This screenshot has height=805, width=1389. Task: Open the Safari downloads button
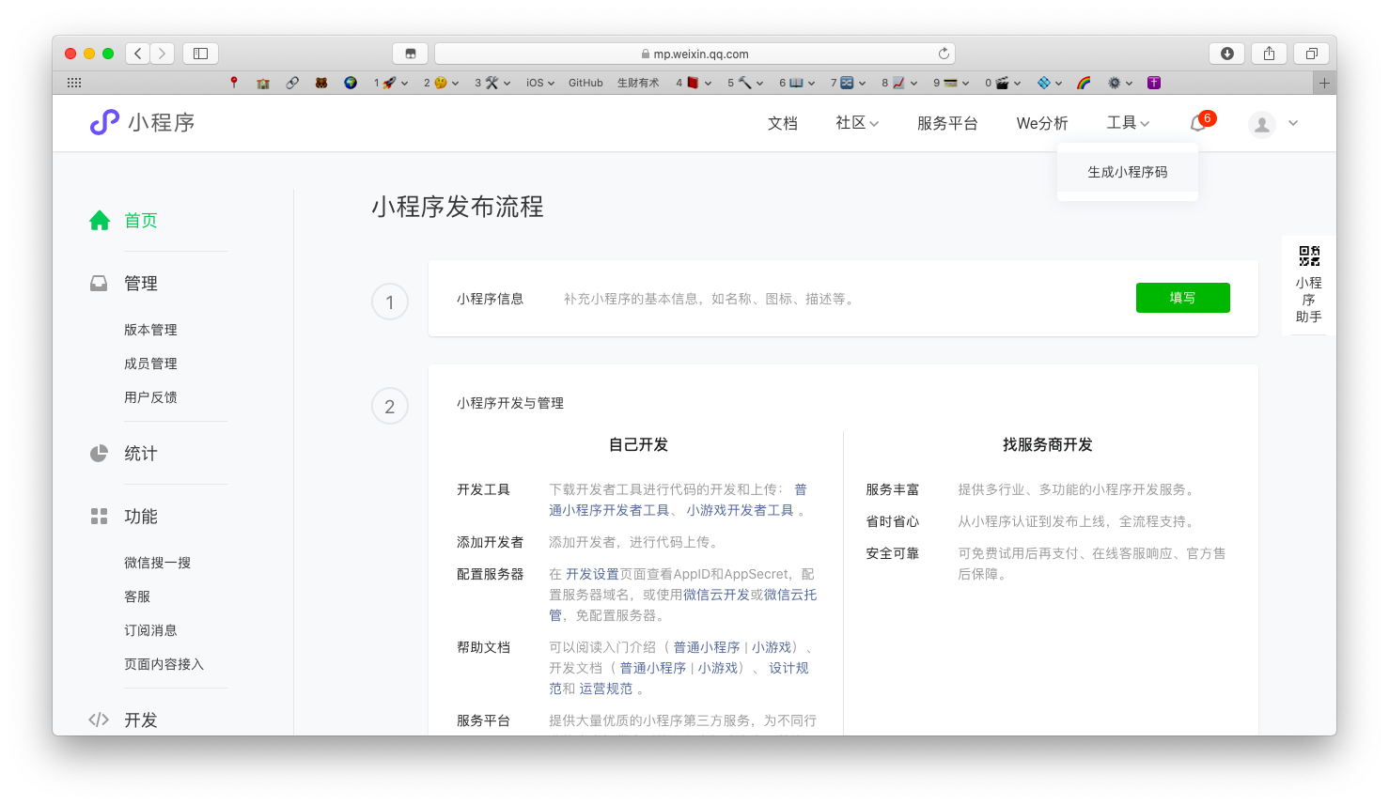[x=1226, y=54]
